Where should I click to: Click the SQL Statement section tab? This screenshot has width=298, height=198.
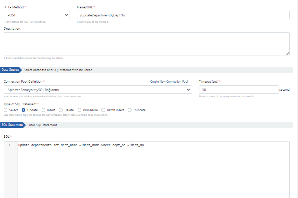coord(12,125)
